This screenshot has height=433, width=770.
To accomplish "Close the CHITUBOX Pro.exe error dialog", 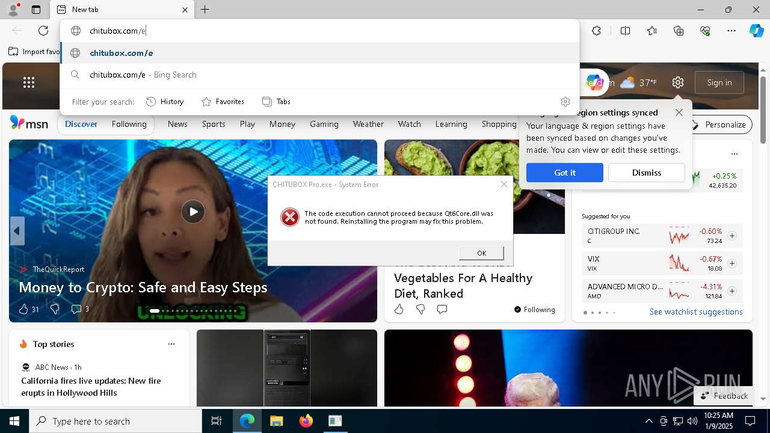I will (504, 184).
